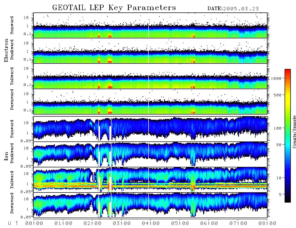The height and width of the screenshot is (228, 296).
Task: Click the Ion "Sunward" panel label
Action: tap(12, 129)
